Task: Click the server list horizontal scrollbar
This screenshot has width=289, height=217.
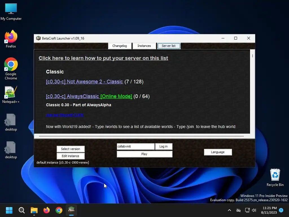Action: pos(141,136)
